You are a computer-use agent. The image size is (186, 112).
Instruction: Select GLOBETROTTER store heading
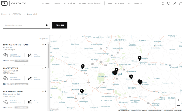(x=11, y=68)
